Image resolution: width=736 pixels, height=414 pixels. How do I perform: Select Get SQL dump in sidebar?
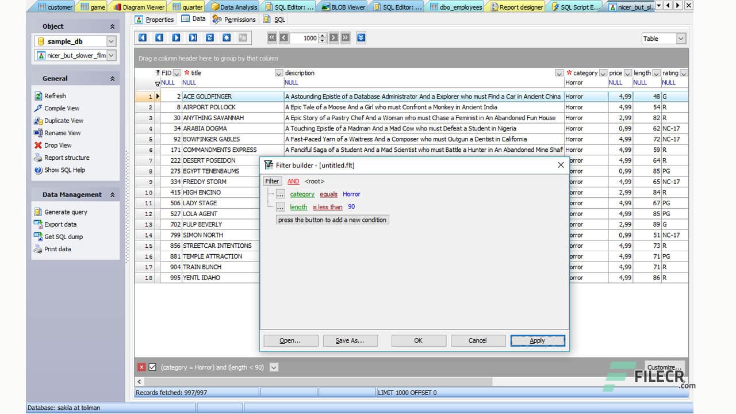(62, 236)
